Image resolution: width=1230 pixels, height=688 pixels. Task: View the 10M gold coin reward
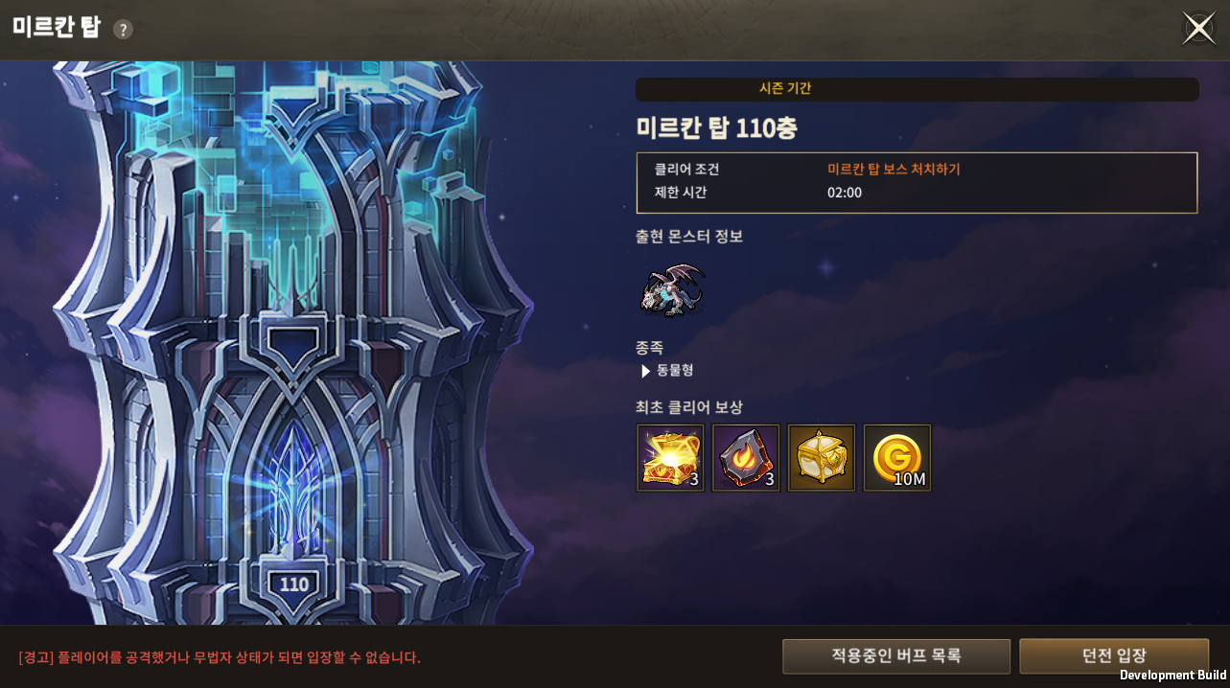897,458
